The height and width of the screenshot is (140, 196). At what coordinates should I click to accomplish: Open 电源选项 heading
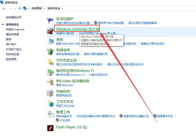[x=63, y=50]
